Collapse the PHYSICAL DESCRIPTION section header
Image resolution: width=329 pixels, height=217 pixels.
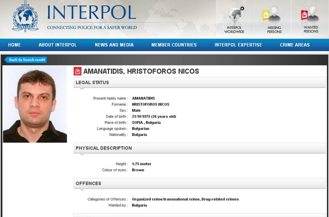(x=200, y=148)
